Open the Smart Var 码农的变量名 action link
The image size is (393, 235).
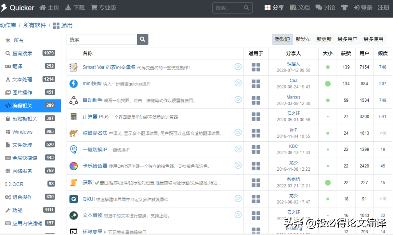pos(109,67)
